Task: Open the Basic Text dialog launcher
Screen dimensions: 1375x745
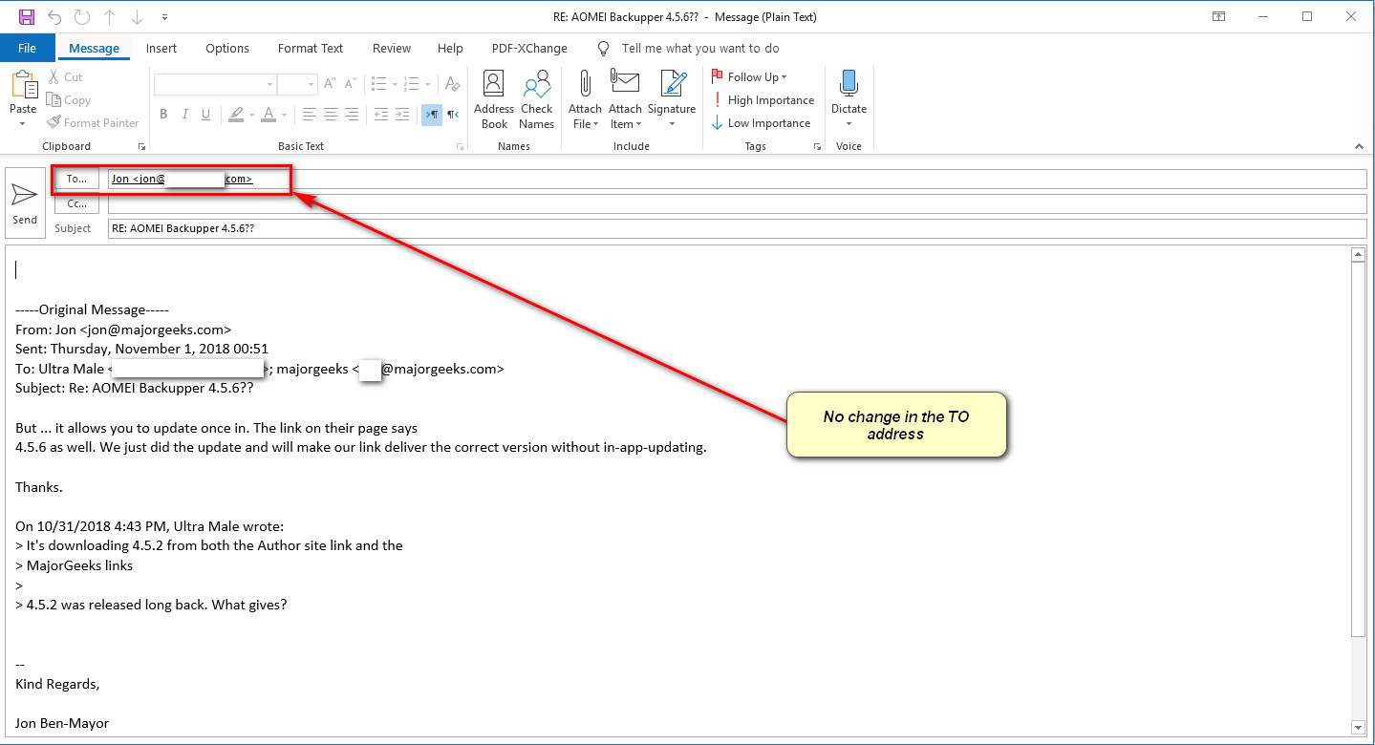Action: pyautogui.click(x=461, y=147)
